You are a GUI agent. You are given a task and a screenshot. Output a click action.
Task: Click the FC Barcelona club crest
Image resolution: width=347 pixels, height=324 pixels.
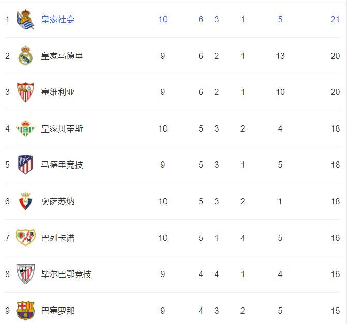tap(25, 311)
